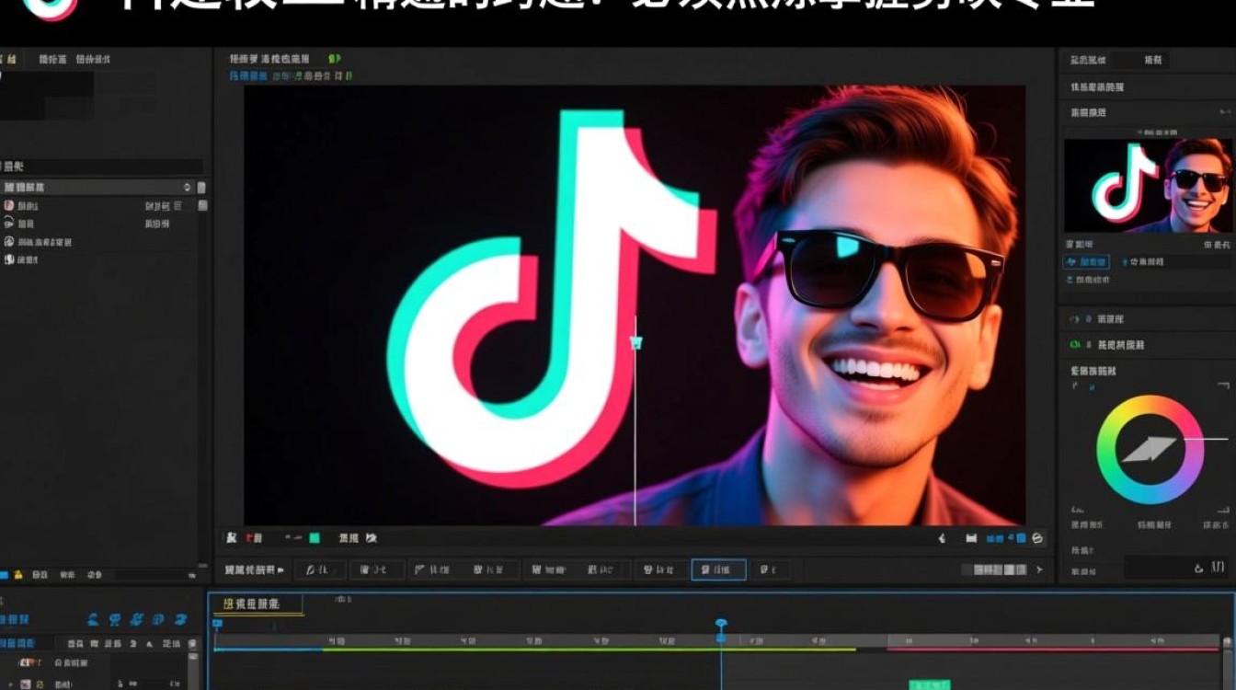This screenshot has width=1236, height=690.
Task: Toggle the blue-outlined option under the preview thumbnail
Action: point(1087,262)
